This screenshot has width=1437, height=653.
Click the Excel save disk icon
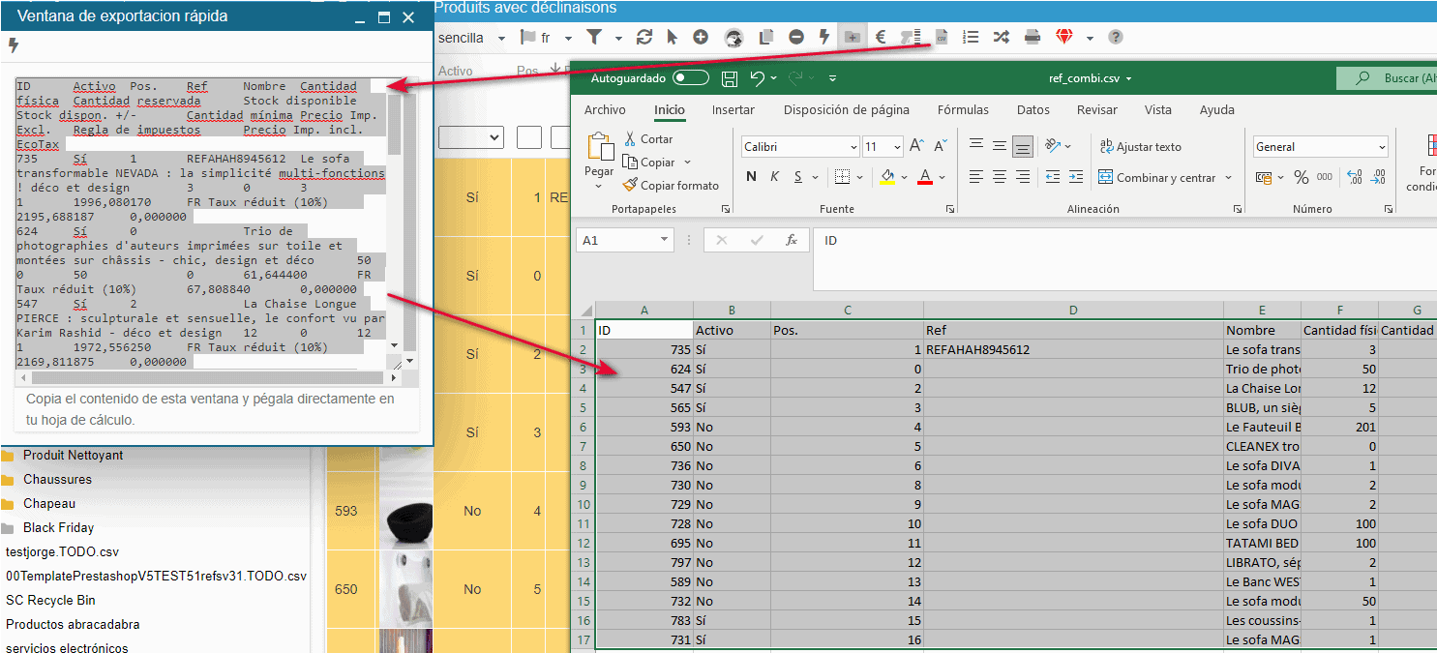(x=730, y=78)
